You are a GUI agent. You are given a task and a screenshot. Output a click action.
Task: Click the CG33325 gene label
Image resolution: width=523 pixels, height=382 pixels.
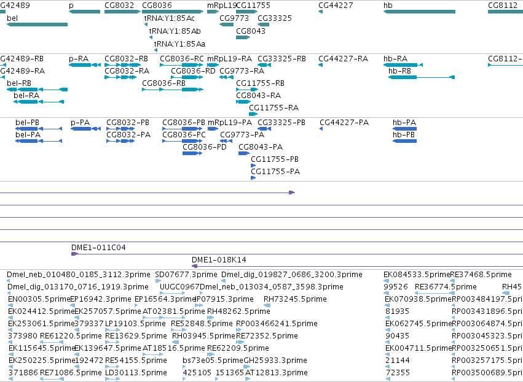point(275,18)
